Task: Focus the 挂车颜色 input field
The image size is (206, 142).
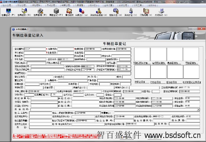Action: pyautogui.click(x=193, y=120)
